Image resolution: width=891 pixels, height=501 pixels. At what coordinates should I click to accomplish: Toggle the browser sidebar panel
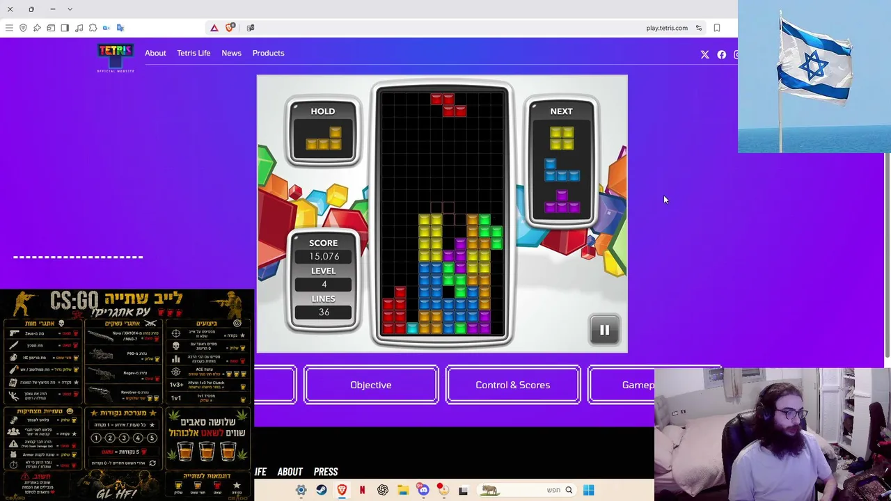click(x=65, y=28)
